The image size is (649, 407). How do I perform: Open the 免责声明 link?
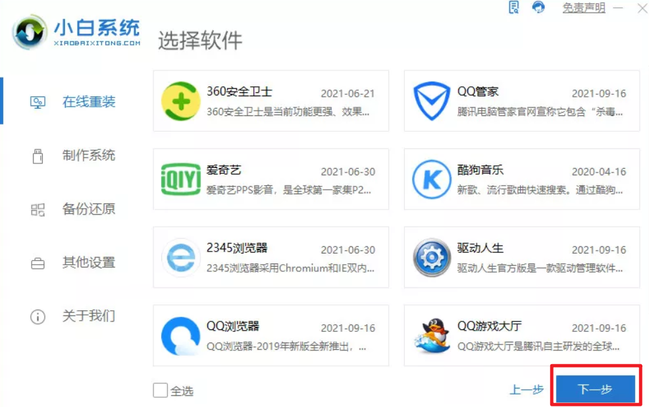[583, 9]
